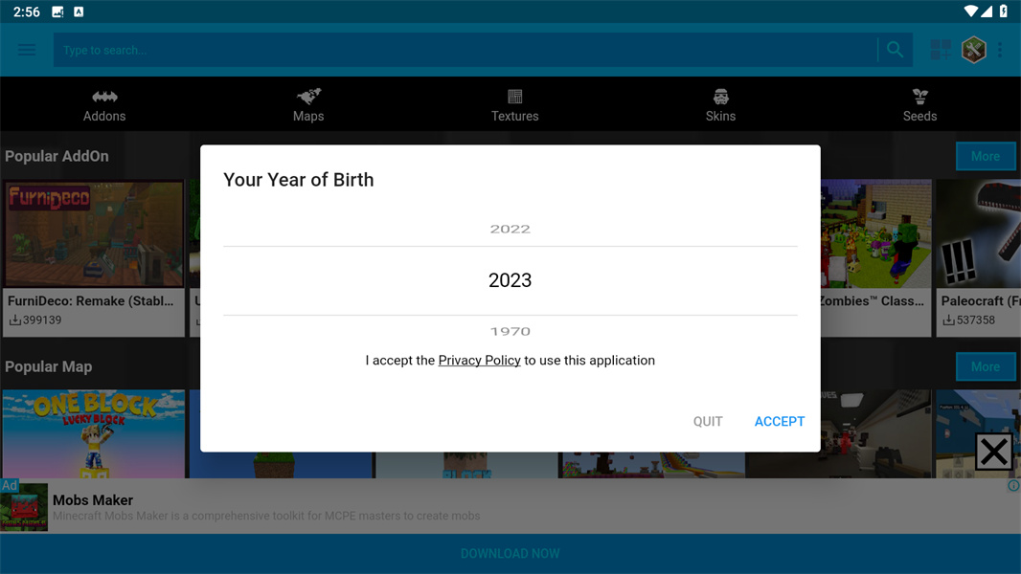Tap the ad info icon
Screen dimensions: 1021x574
tap(1014, 486)
